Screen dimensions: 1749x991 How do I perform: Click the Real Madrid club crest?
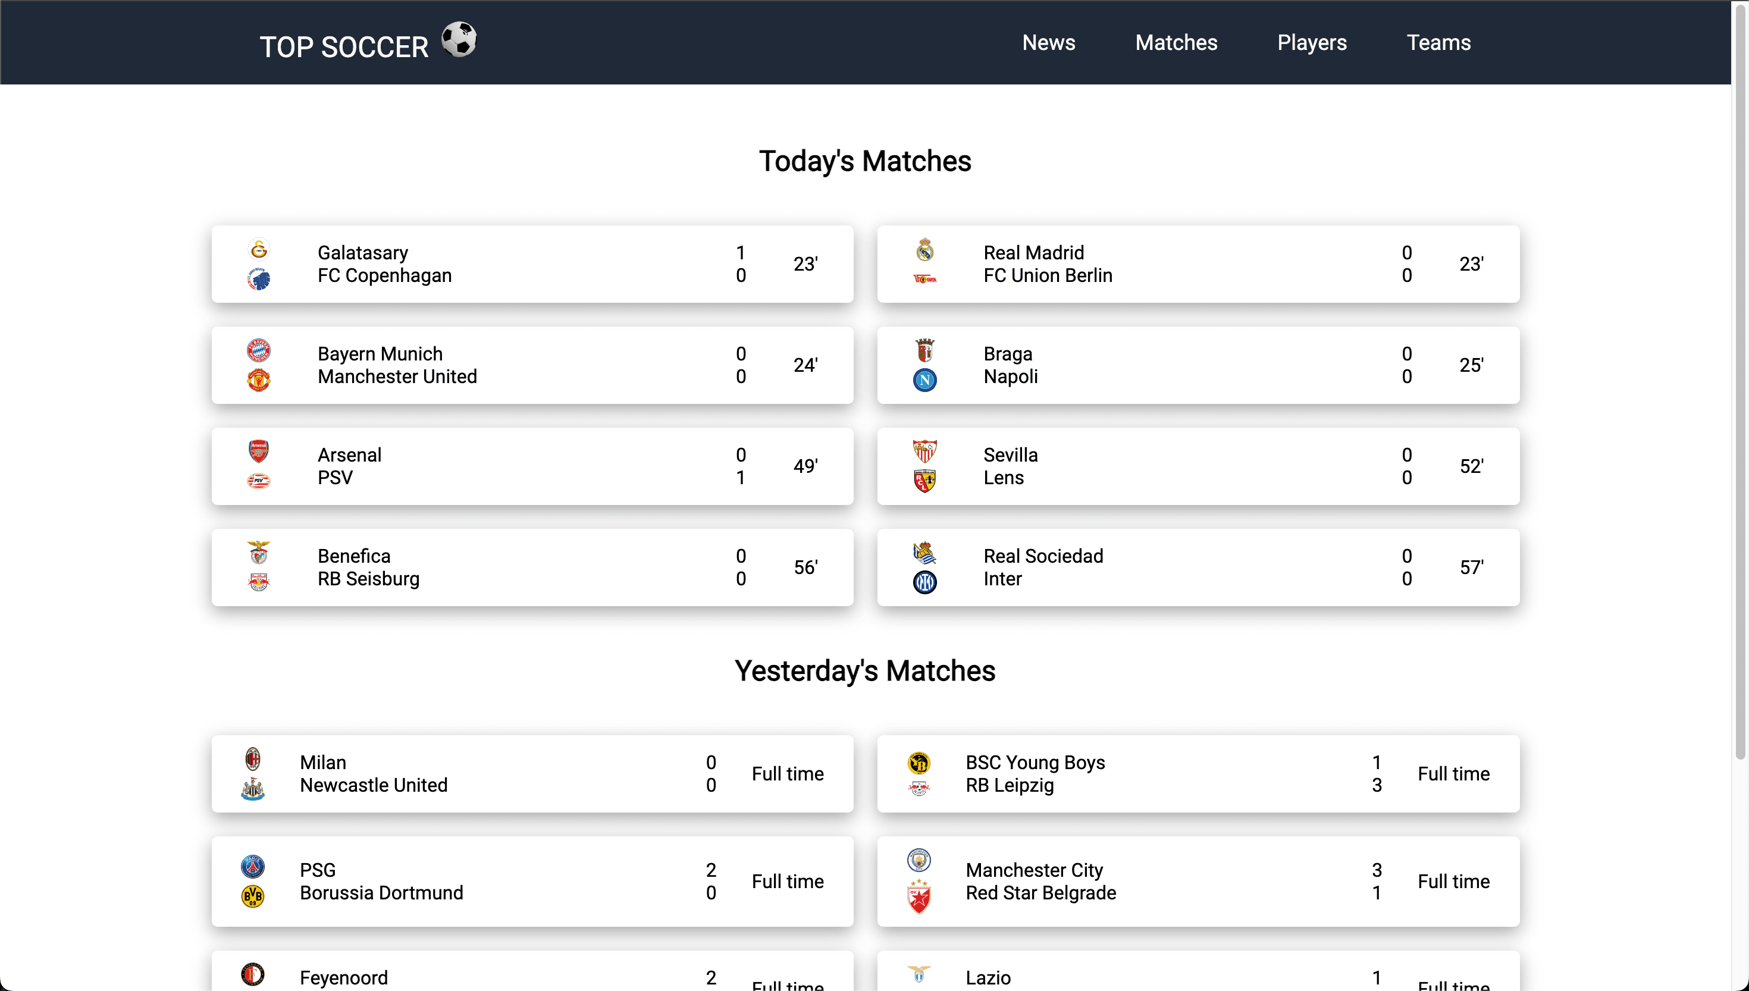point(924,249)
